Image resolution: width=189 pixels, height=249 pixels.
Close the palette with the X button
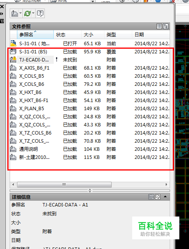2,7
